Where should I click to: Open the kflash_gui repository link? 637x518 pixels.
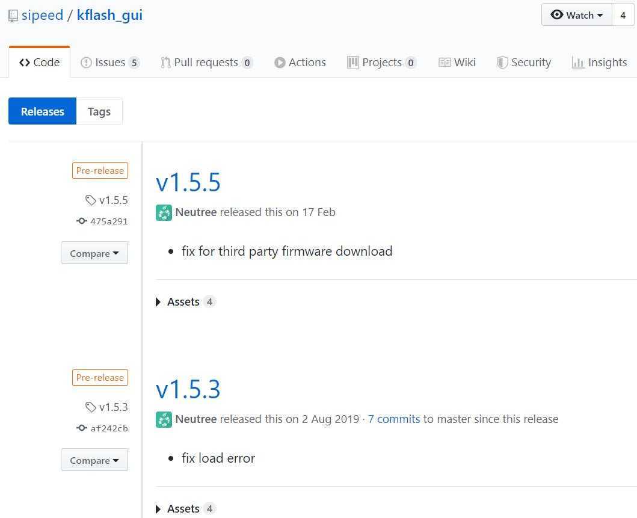tap(109, 16)
